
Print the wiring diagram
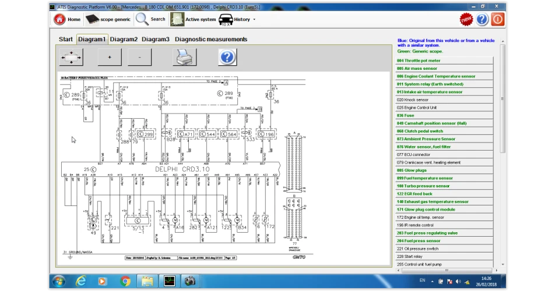pos(184,57)
